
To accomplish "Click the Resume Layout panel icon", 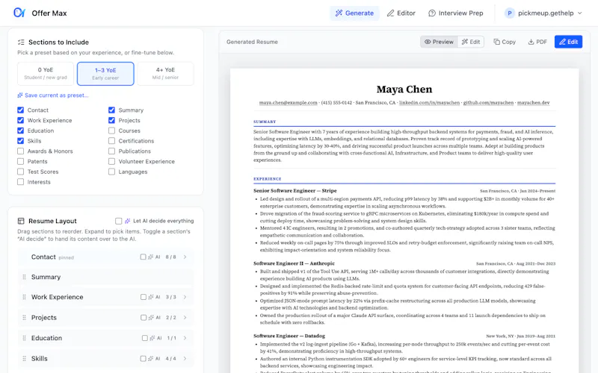I will (21, 221).
